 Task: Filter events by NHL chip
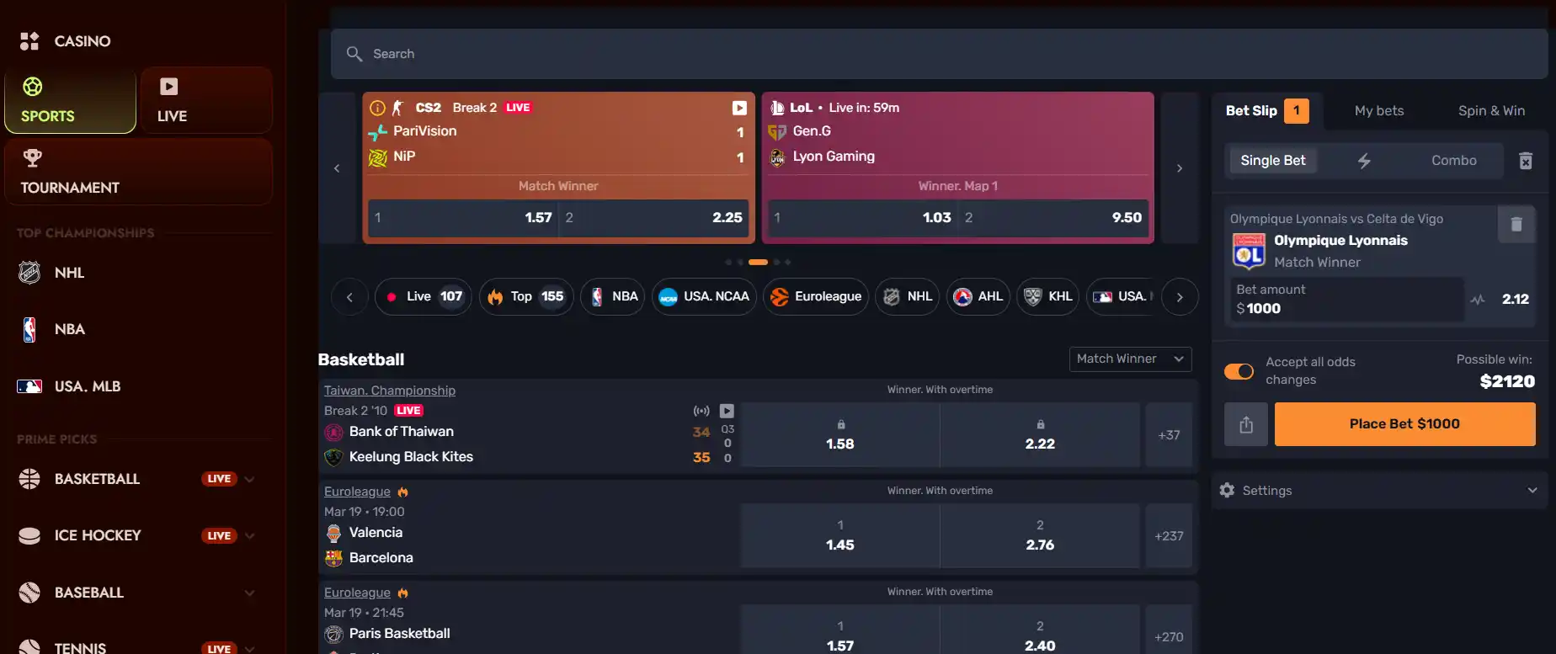(x=908, y=297)
